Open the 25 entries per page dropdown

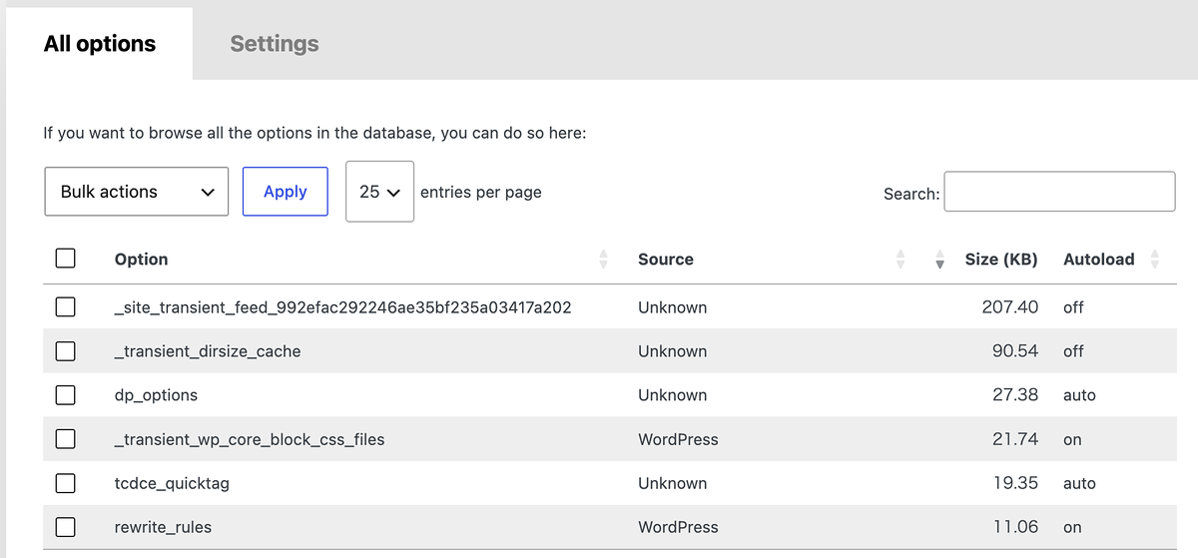pyautogui.click(x=379, y=192)
